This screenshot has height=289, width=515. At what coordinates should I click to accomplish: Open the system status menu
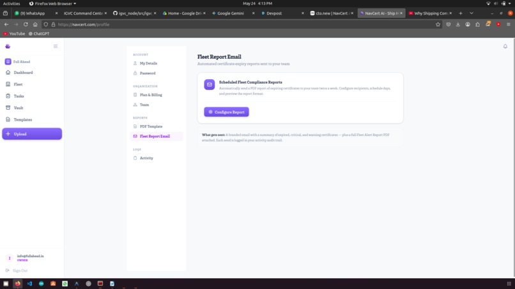(x=498, y=3)
